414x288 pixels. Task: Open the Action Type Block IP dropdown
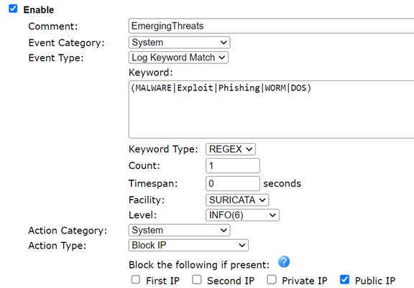tap(188, 246)
